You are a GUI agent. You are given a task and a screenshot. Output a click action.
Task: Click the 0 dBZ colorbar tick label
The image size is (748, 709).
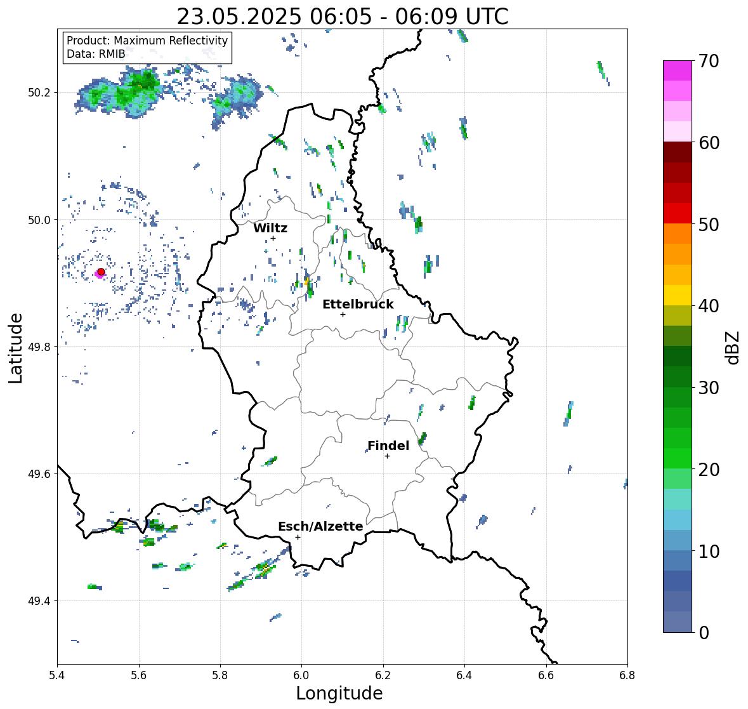(704, 633)
